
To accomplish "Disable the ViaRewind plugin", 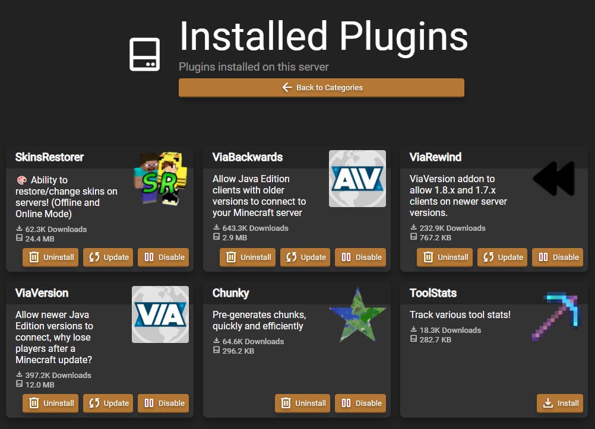I will [x=558, y=257].
